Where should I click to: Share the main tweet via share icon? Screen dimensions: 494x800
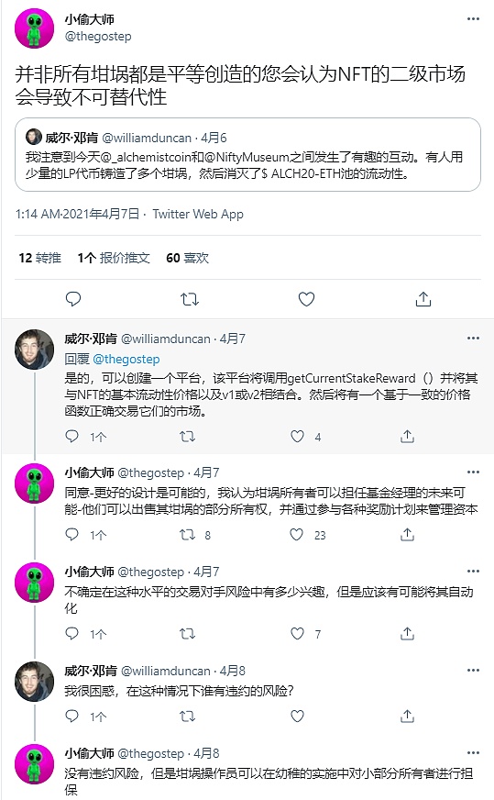click(423, 299)
